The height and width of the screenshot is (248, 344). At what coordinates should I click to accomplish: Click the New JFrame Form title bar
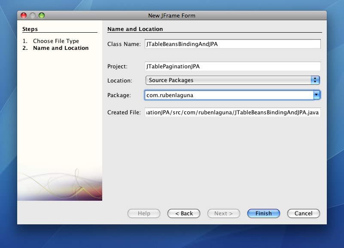172,15
